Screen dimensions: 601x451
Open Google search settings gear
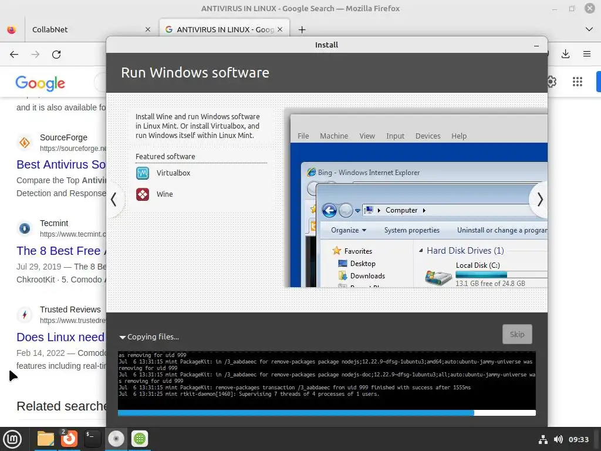[552, 82]
